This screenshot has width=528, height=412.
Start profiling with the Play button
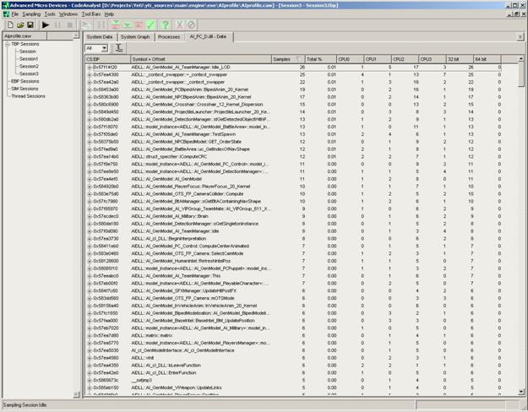click(x=44, y=25)
